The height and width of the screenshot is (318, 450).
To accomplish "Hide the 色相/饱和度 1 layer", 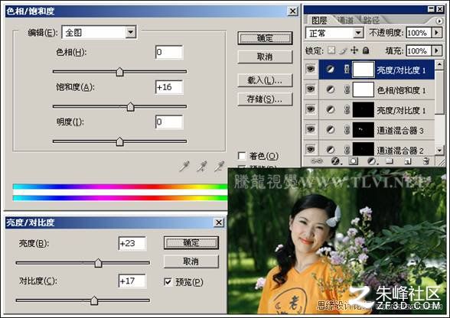I will (311, 89).
